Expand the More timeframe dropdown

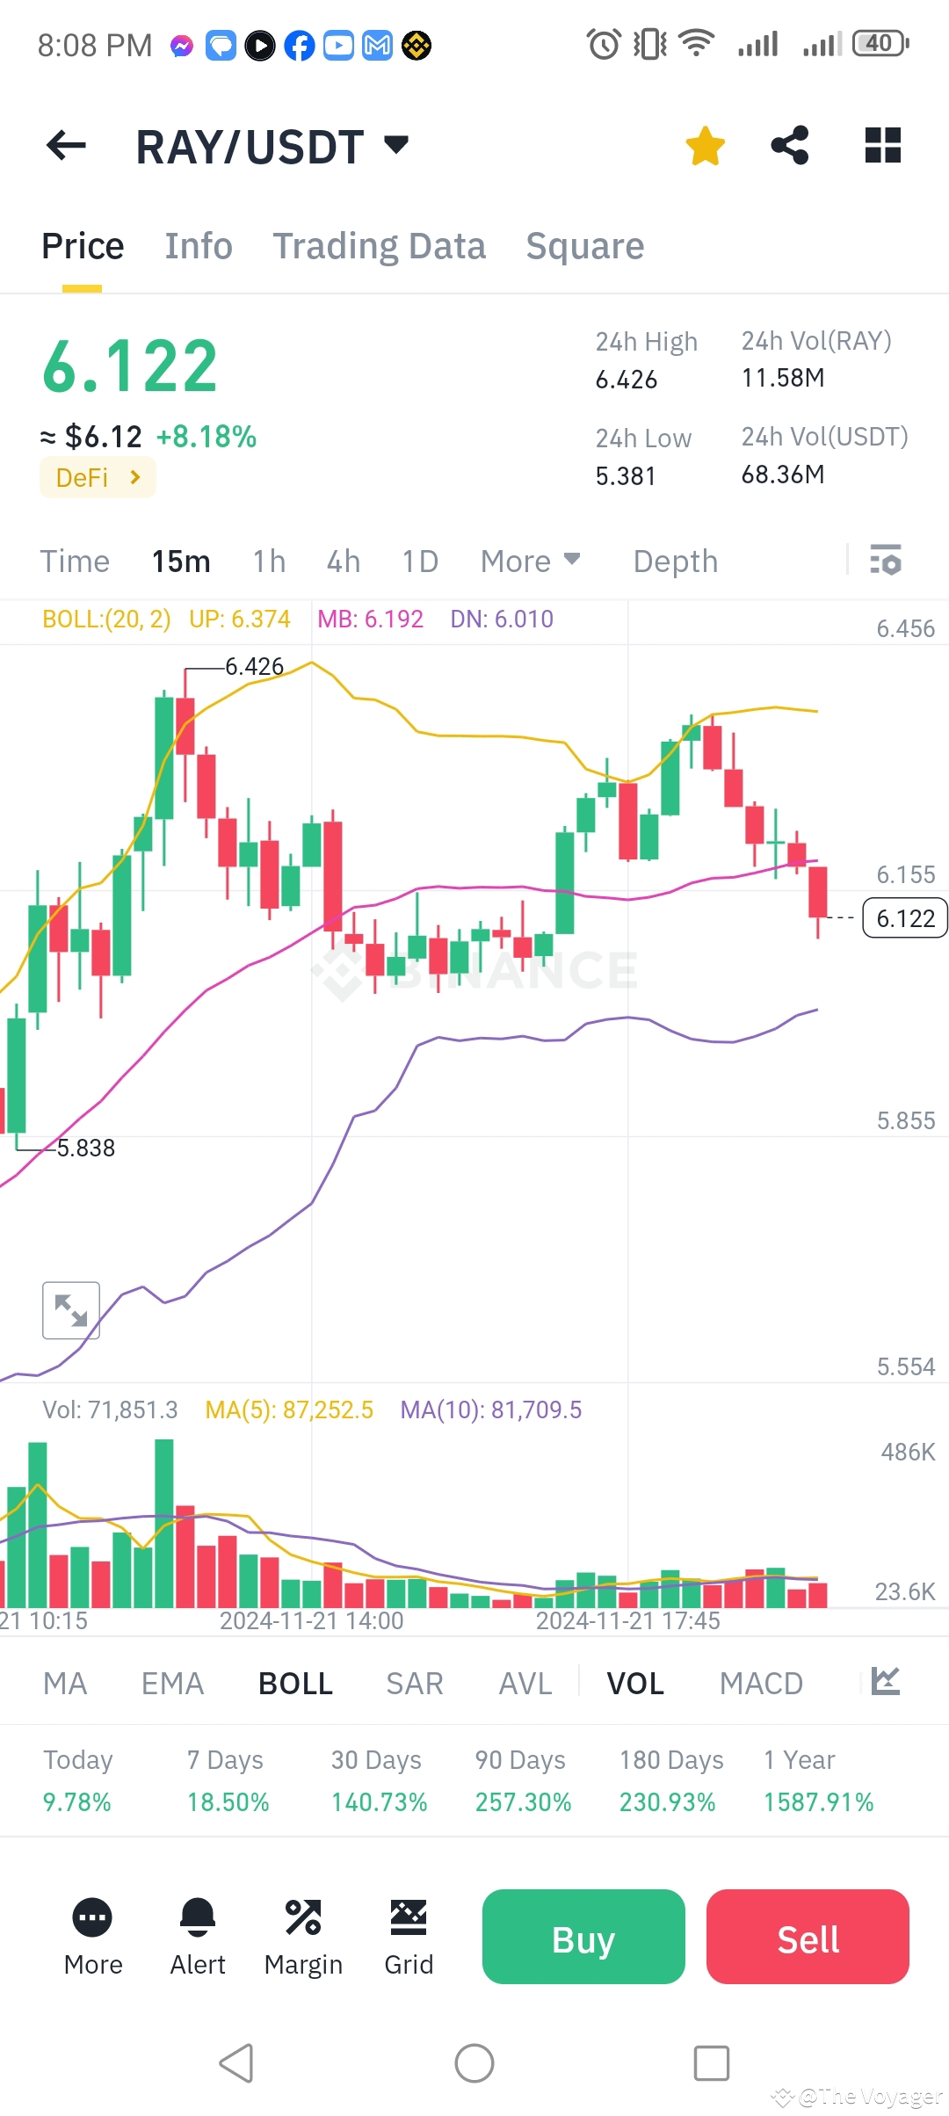[530, 560]
